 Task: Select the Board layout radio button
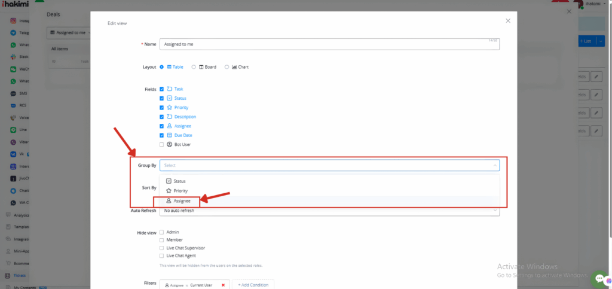[x=194, y=67]
